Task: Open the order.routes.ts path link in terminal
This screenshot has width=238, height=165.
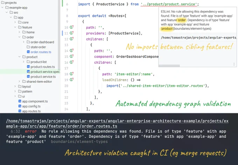Action: tap(117, 124)
